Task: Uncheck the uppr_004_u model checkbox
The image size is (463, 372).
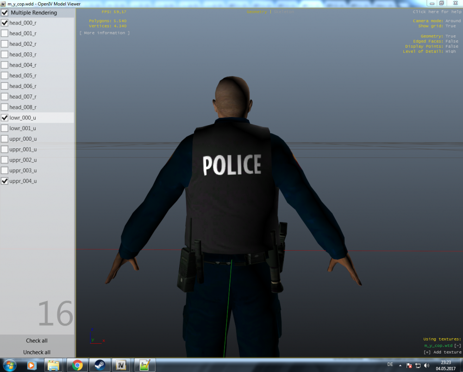Action: pos(5,181)
